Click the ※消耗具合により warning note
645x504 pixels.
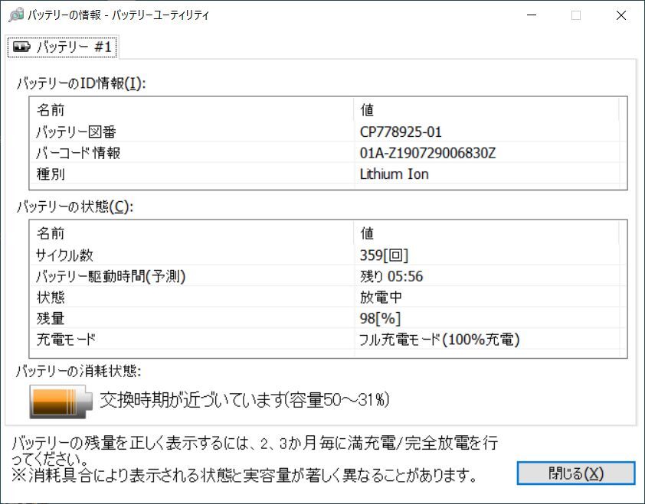pyautogui.click(x=245, y=475)
